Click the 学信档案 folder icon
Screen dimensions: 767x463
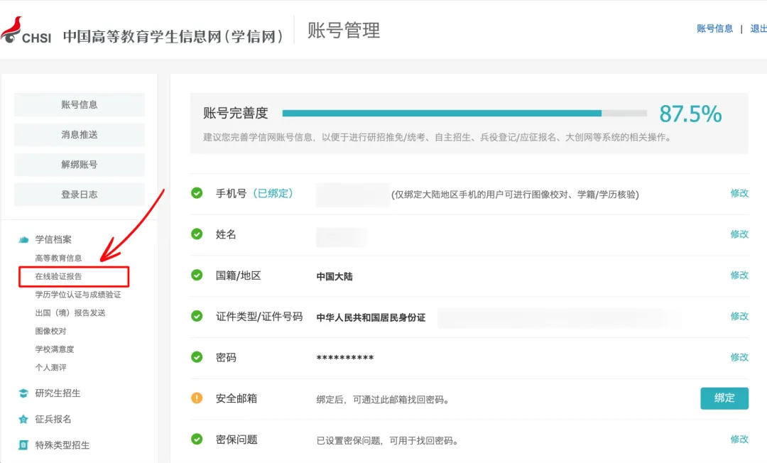click(x=23, y=239)
